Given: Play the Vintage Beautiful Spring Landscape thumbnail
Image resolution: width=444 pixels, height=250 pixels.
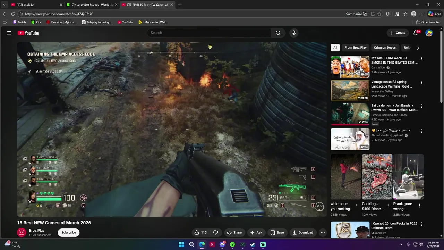Looking at the screenshot, I should pyautogui.click(x=350, y=90).
